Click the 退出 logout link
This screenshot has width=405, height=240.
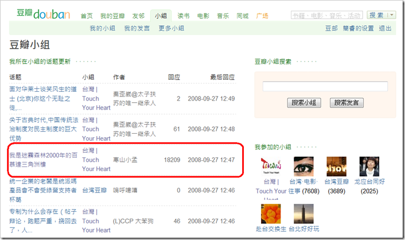(385, 28)
